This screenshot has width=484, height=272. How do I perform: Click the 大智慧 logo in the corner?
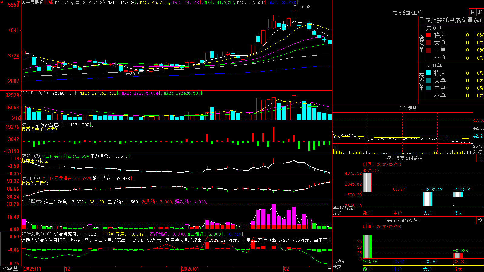tap(9, 269)
